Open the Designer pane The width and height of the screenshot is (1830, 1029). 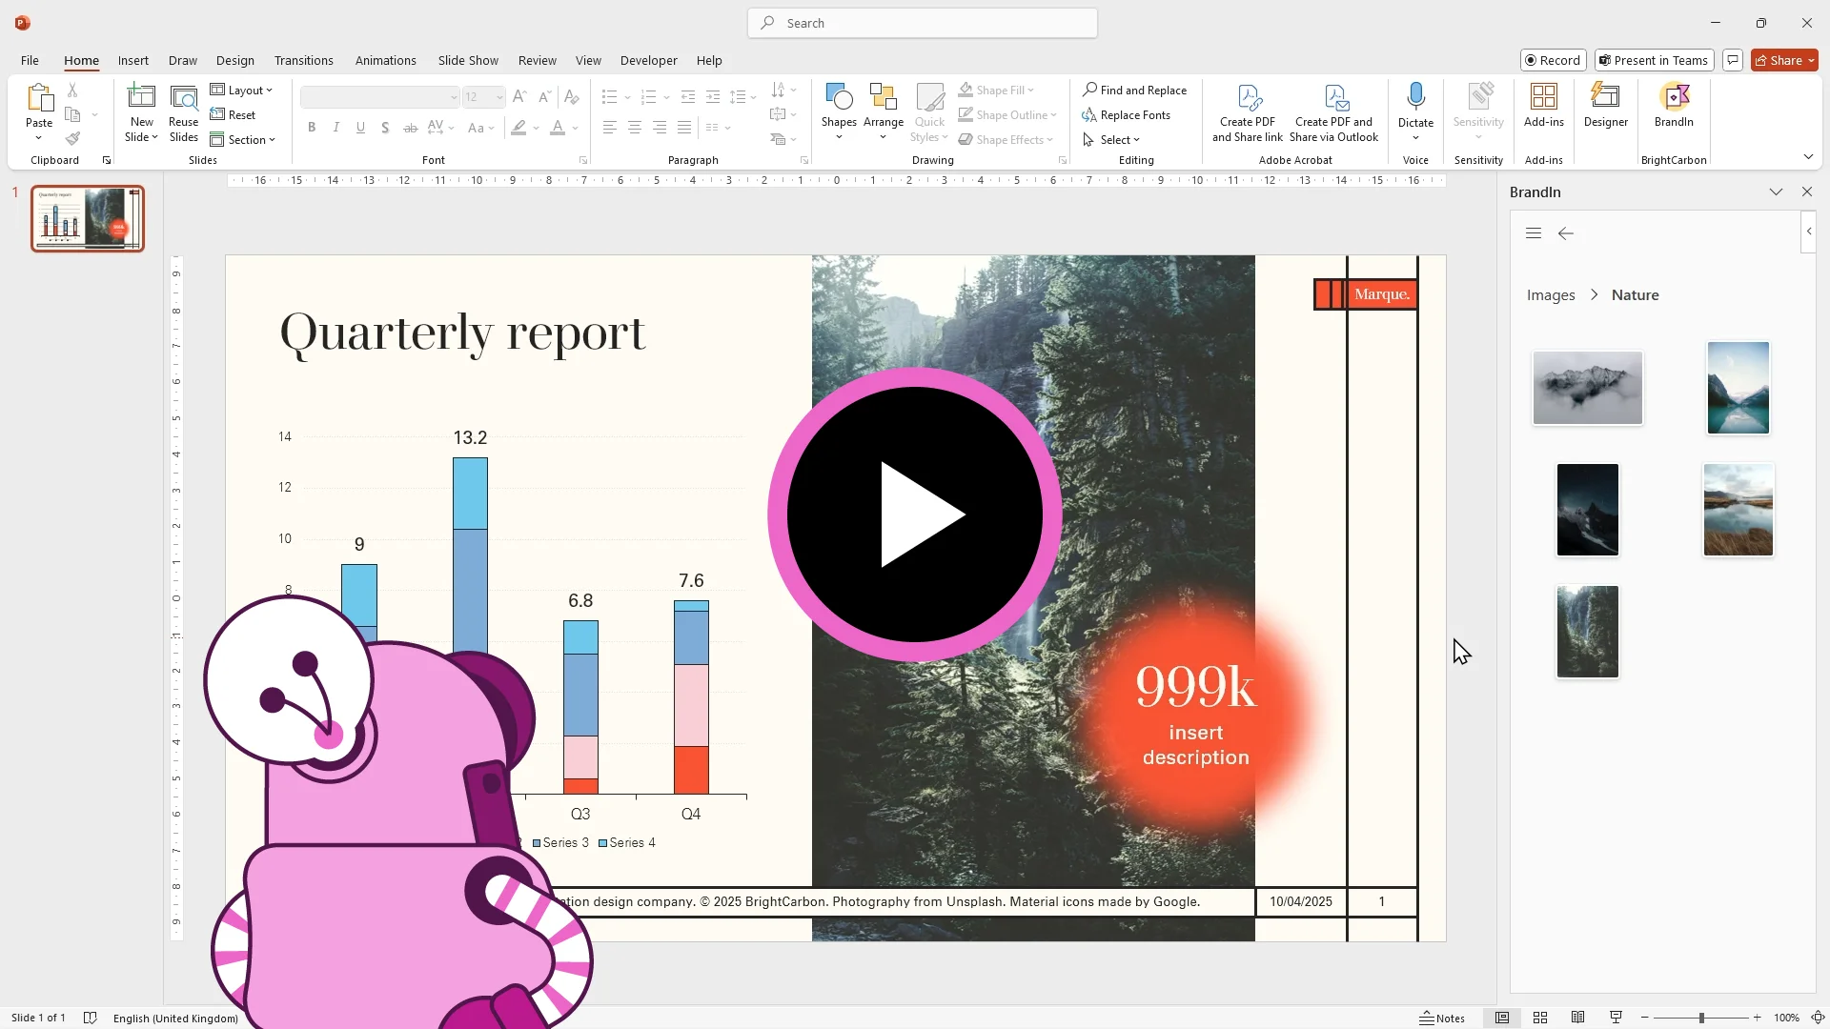point(1605,97)
